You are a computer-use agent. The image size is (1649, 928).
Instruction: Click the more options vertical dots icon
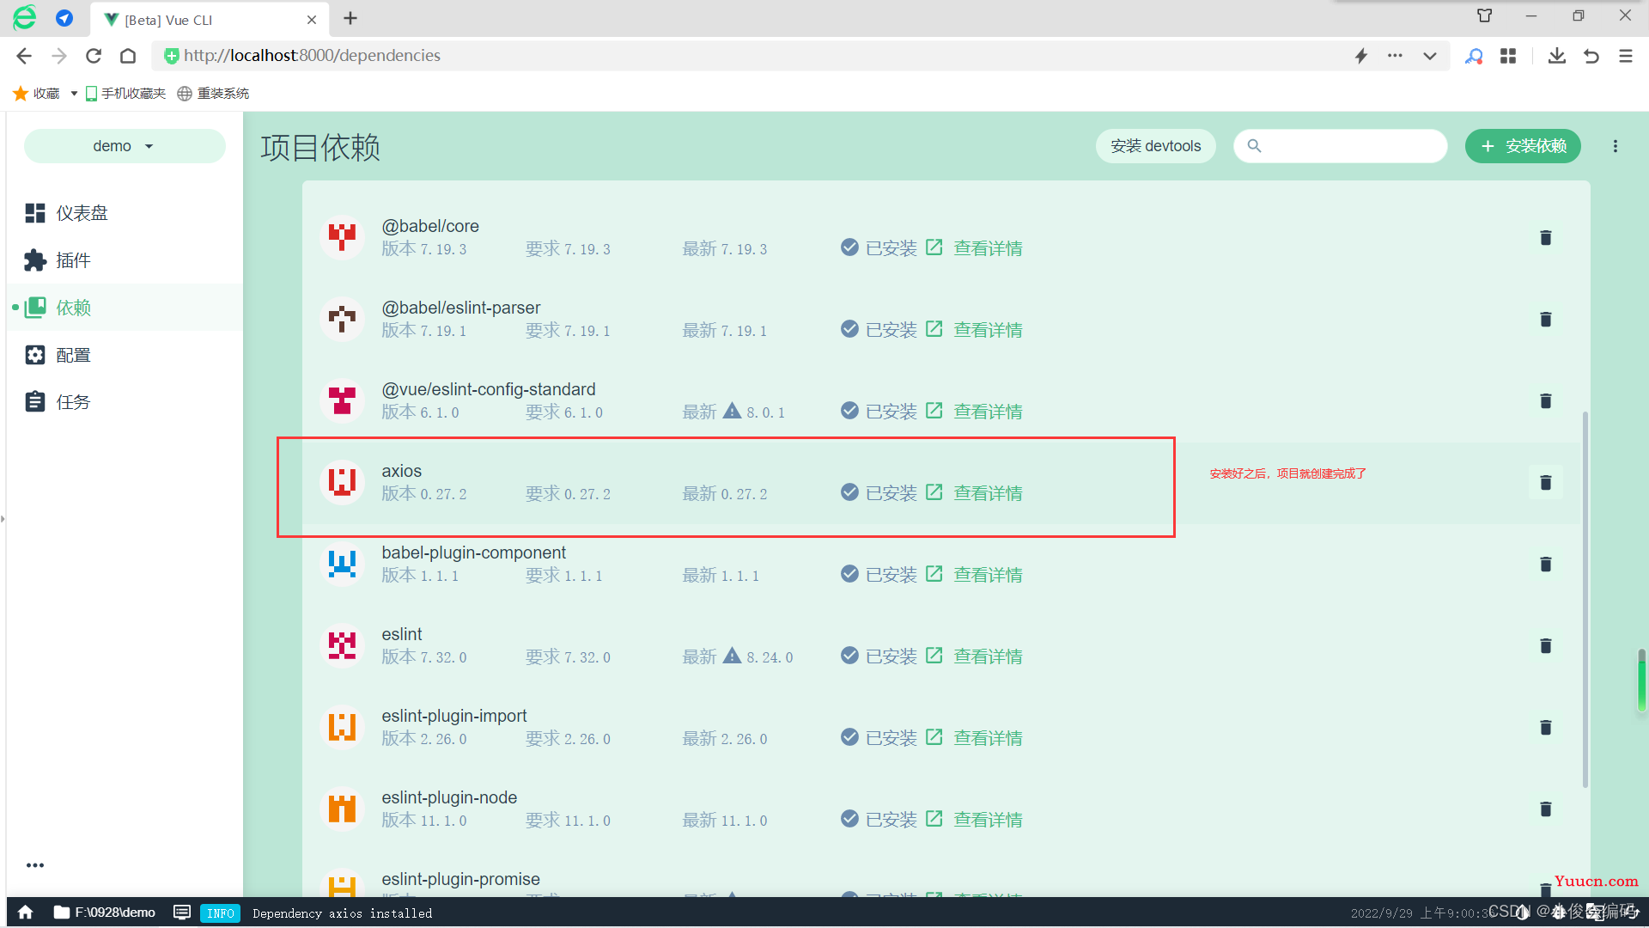click(1616, 146)
